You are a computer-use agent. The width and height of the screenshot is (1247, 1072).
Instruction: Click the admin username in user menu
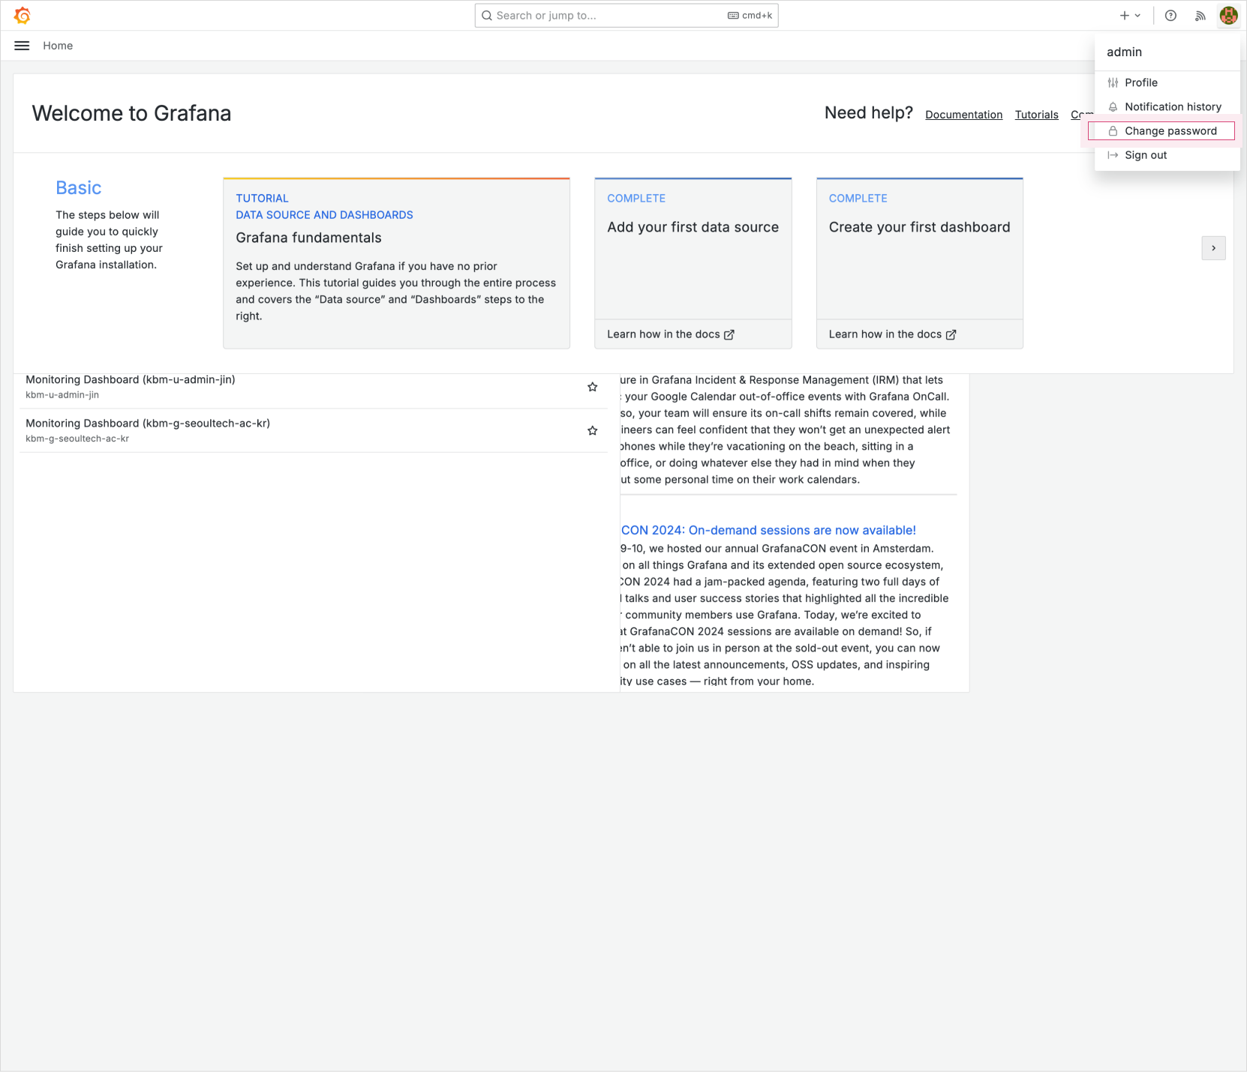1124,52
